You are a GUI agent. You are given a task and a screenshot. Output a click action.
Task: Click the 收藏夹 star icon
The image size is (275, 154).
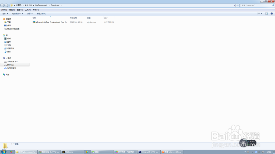[4, 19]
